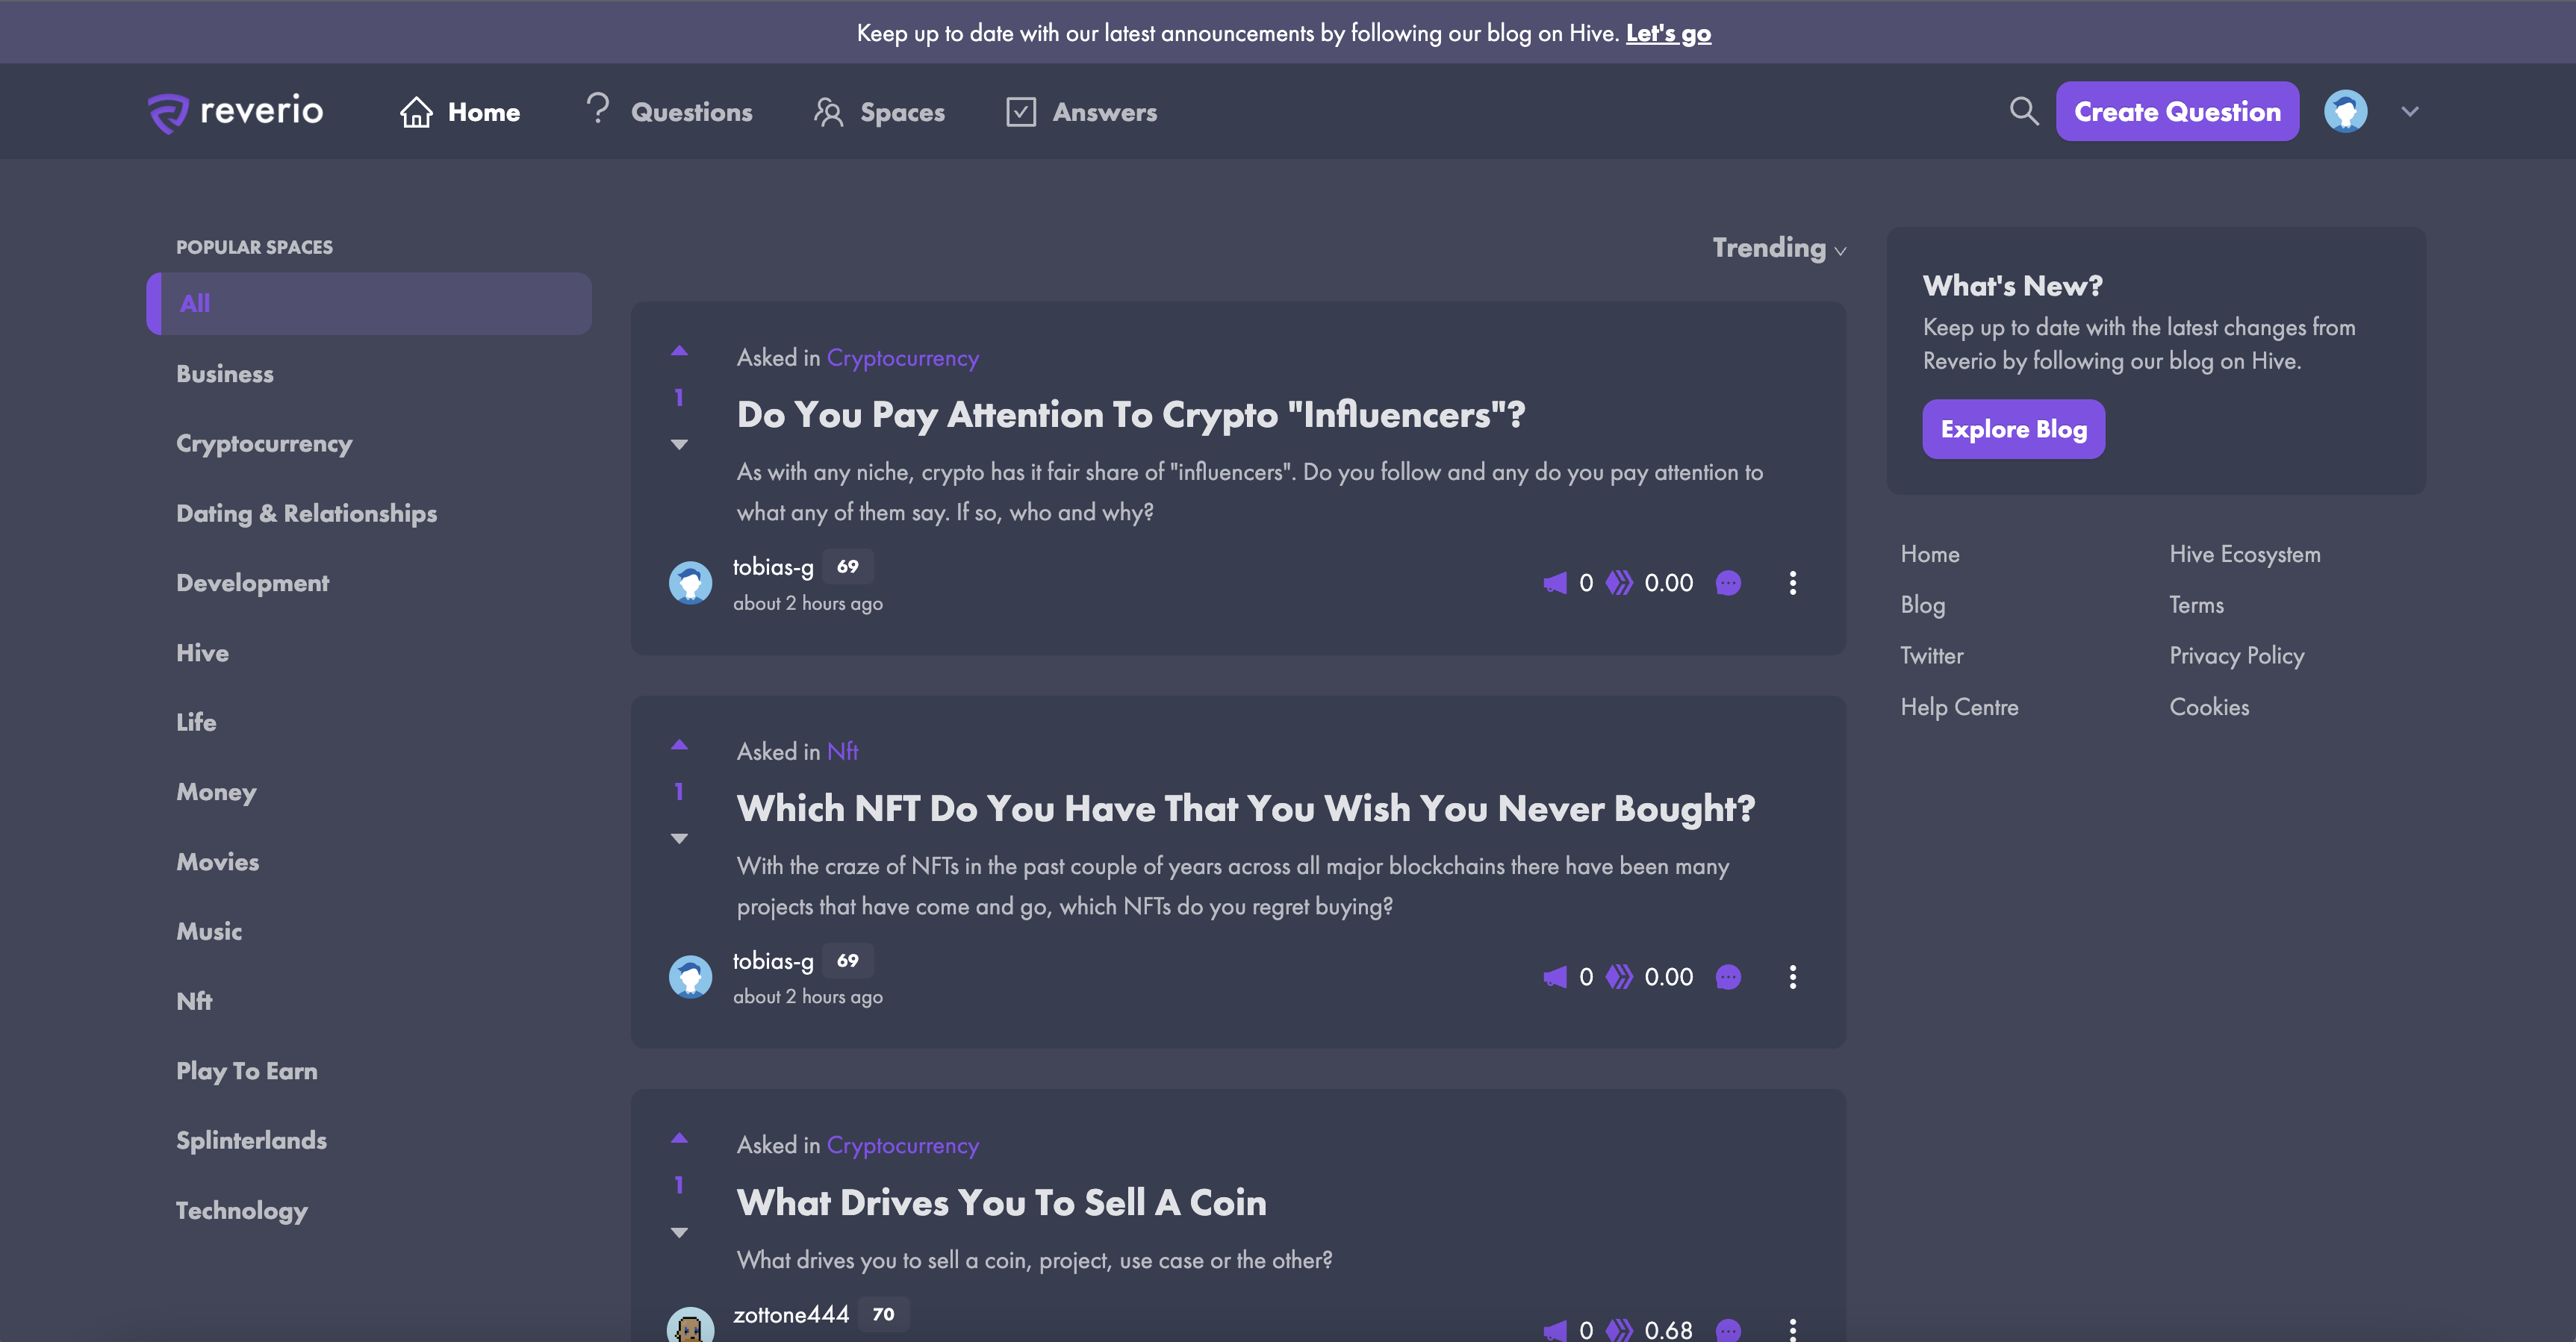
Task: Upvote 'What Drives You To Sell A Coin'
Action: pyautogui.click(x=680, y=1138)
